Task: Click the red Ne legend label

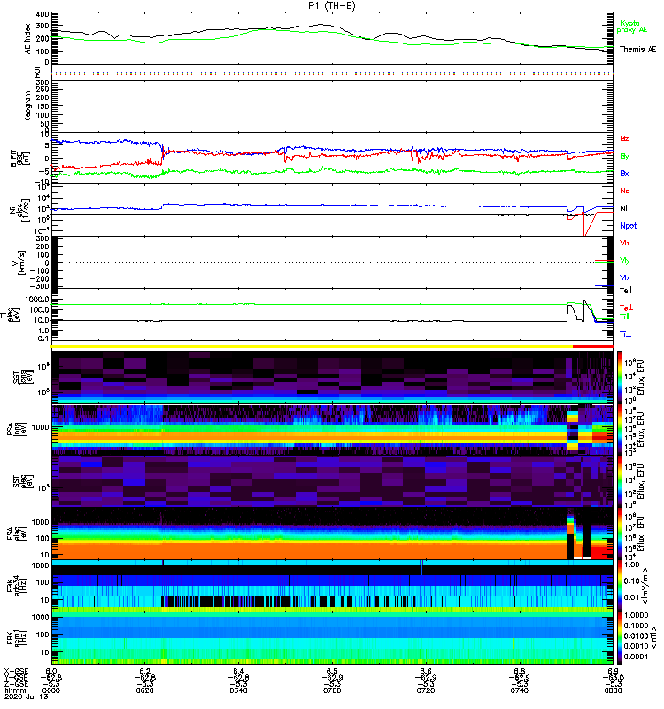Action: click(624, 191)
